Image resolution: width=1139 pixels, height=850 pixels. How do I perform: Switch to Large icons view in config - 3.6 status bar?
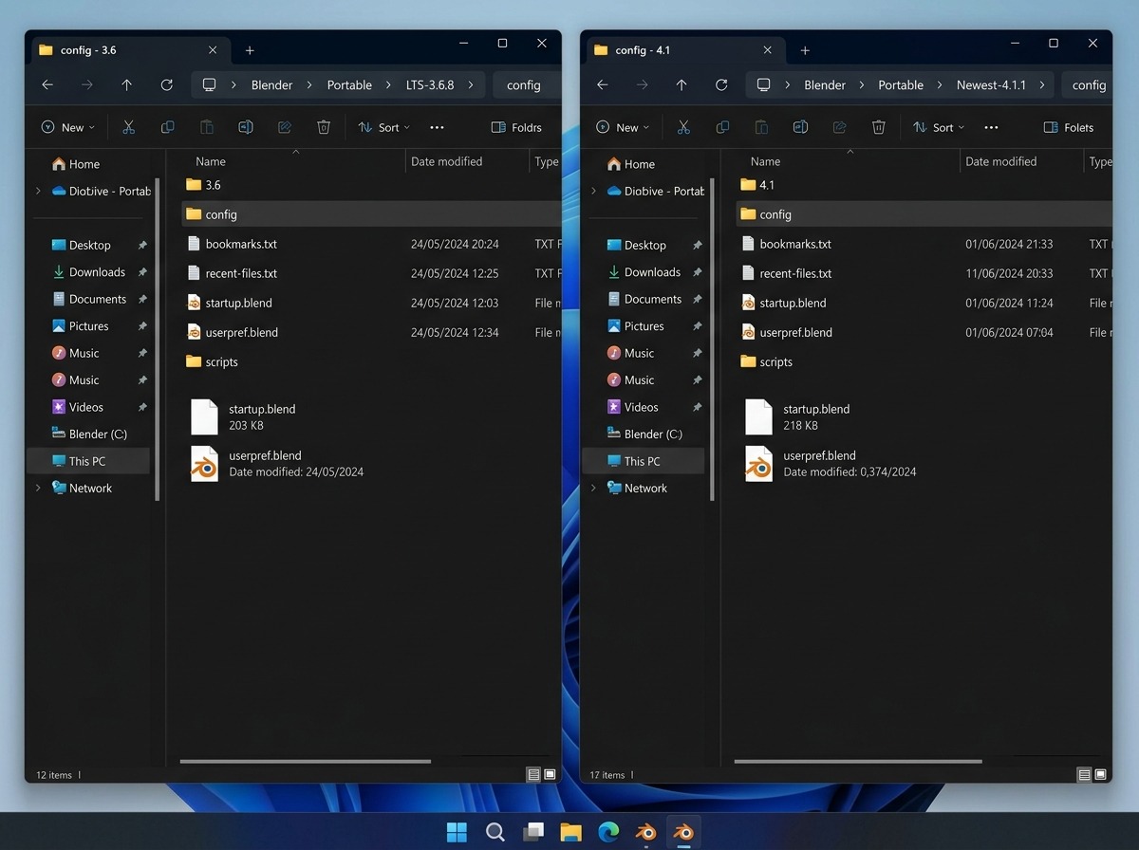coord(550,775)
